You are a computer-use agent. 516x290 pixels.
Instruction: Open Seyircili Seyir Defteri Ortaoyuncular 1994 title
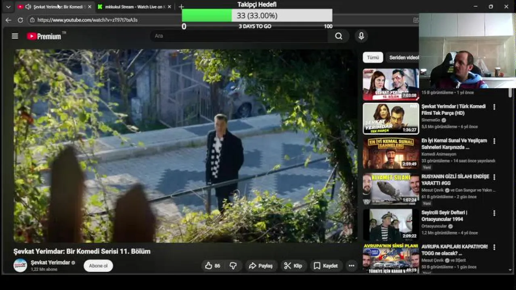pyautogui.click(x=444, y=215)
